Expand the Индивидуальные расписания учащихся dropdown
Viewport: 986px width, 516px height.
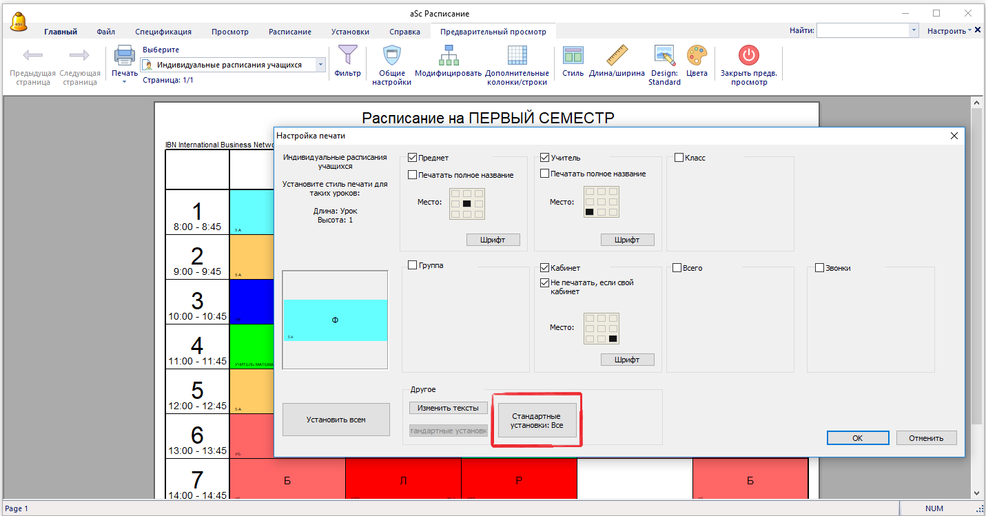(x=320, y=65)
